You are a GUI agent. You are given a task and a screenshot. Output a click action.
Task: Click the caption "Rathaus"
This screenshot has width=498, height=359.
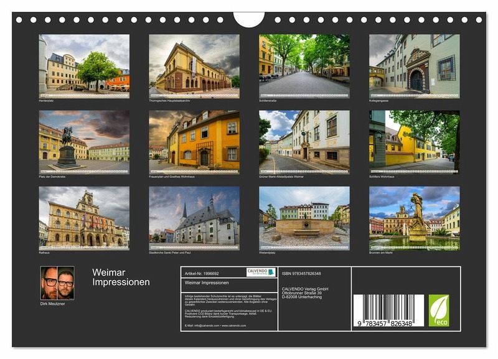pos(44,253)
